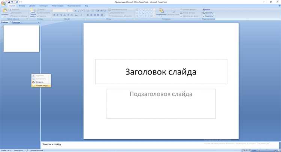Open Выделить dropdown in editing group
The image size is (281, 152).
(x=208, y=16)
